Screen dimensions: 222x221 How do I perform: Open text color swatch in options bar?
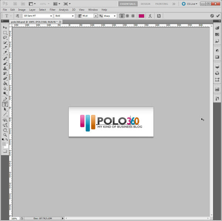tap(141, 16)
